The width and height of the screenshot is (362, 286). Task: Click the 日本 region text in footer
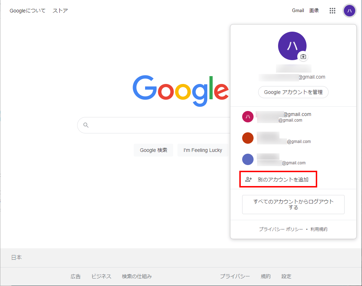pos(17,257)
